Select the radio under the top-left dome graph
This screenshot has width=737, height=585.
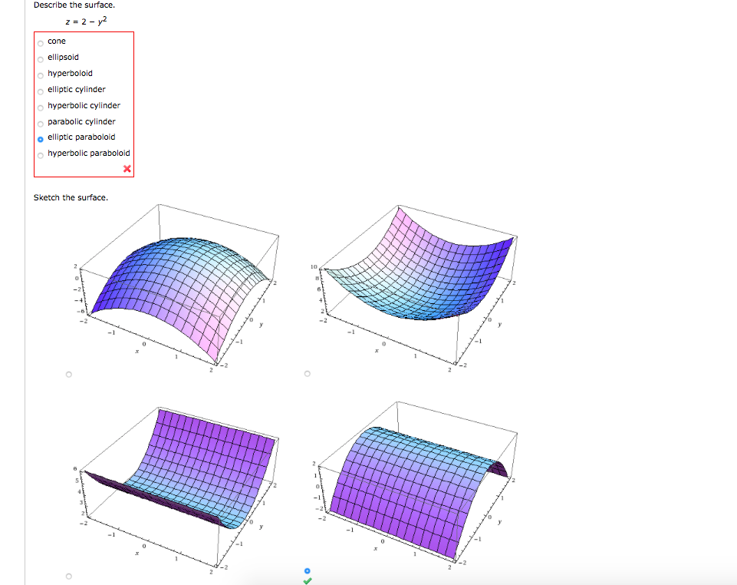(x=68, y=373)
